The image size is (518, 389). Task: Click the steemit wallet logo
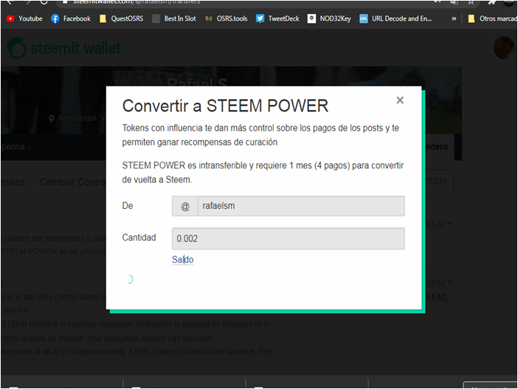(63, 48)
